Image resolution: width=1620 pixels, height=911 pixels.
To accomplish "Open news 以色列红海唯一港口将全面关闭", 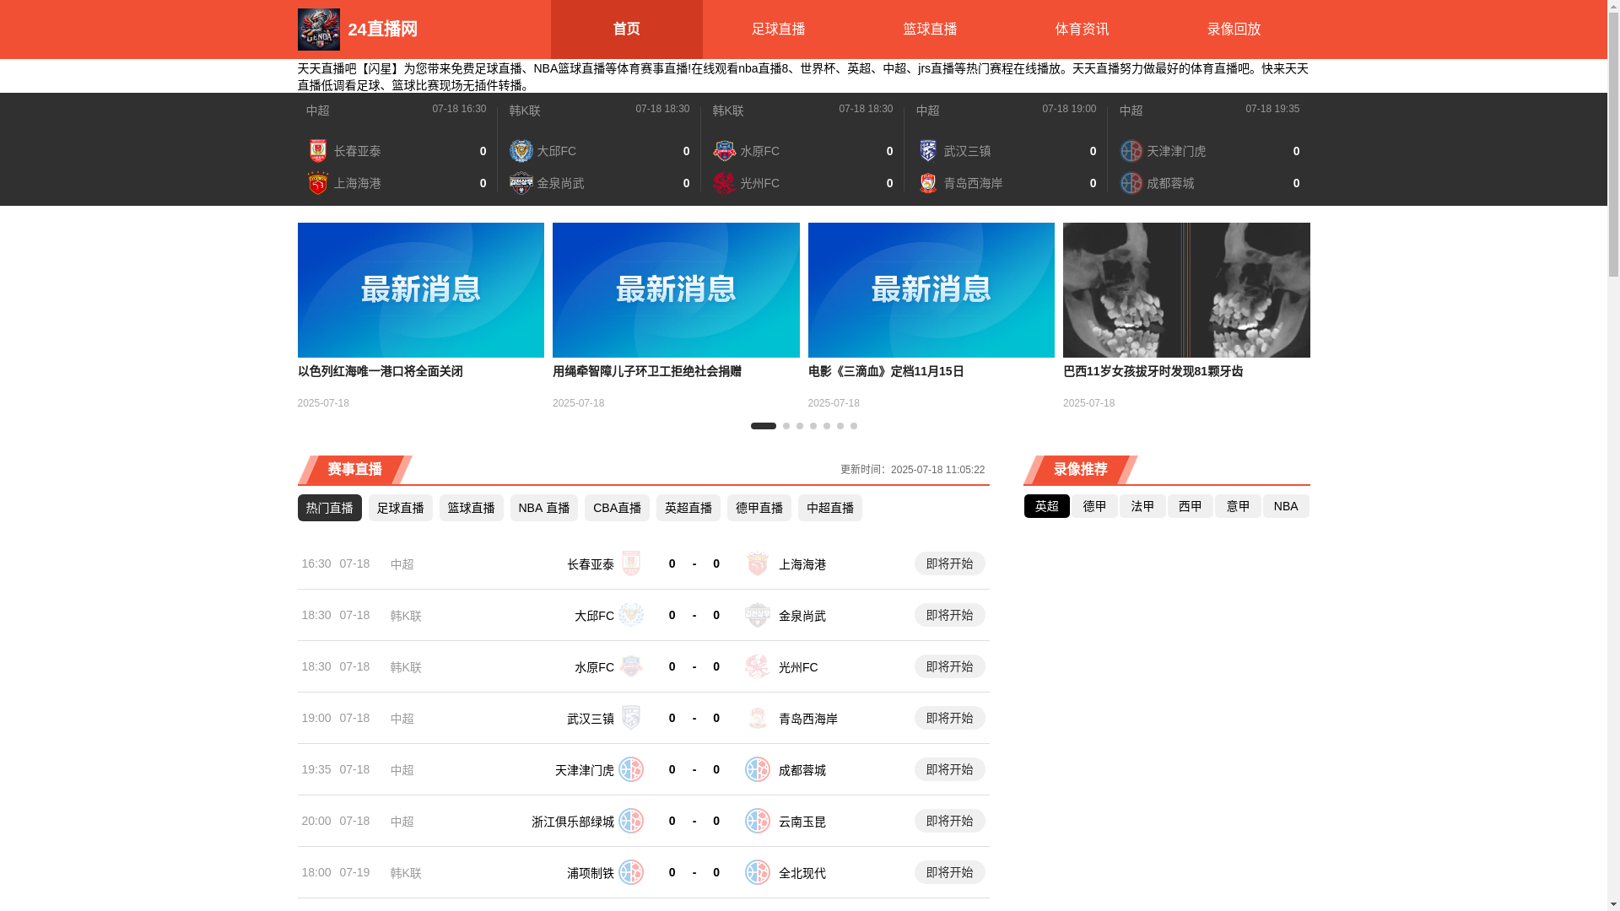I will [380, 372].
